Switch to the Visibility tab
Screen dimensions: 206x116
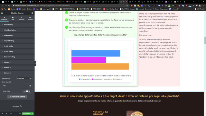30,18
